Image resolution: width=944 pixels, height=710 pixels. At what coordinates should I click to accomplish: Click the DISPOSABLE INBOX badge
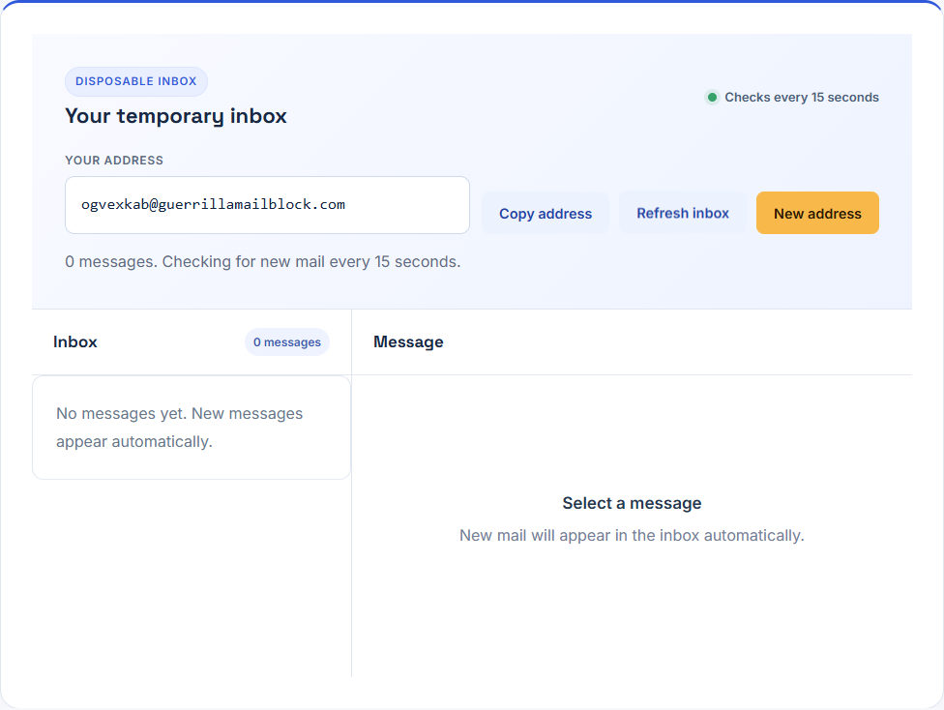pyautogui.click(x=136, y=81)
